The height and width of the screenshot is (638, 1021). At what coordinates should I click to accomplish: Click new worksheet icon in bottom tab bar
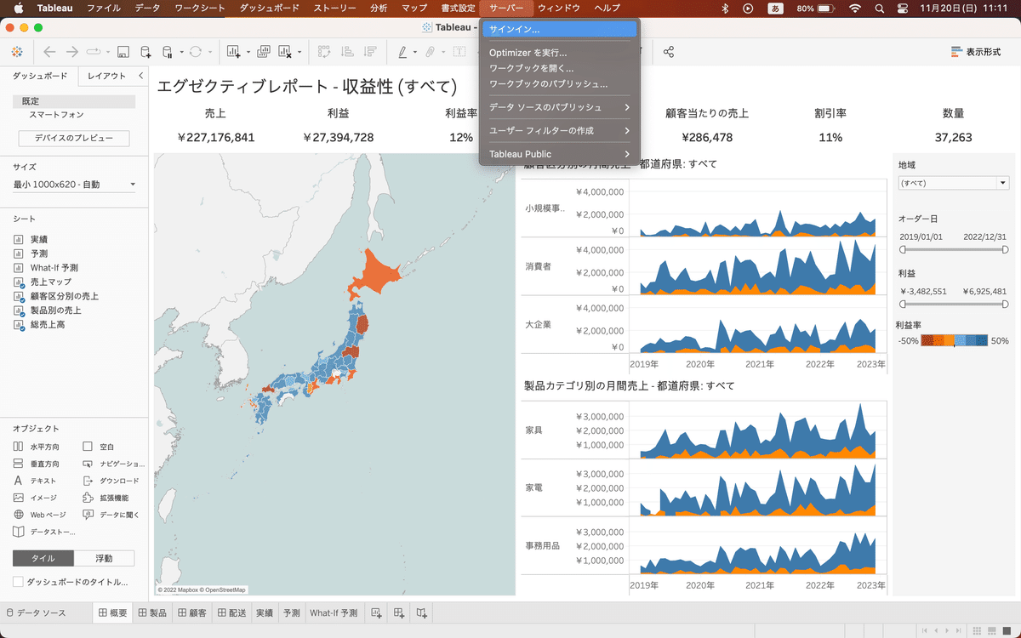[376, 612]
